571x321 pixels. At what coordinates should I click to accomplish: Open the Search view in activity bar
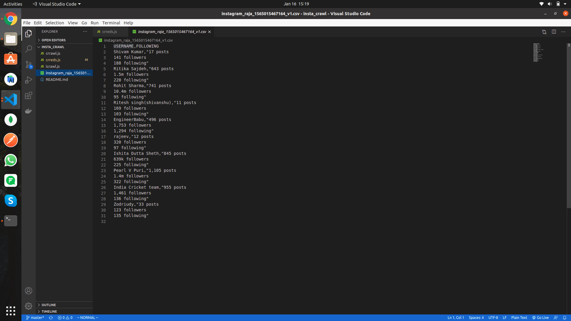pyautogui.click(x=29, y=49)
